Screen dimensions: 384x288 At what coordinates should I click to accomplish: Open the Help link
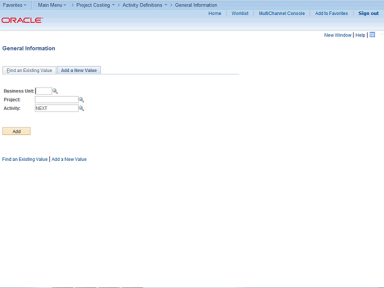tap(360, 35)
